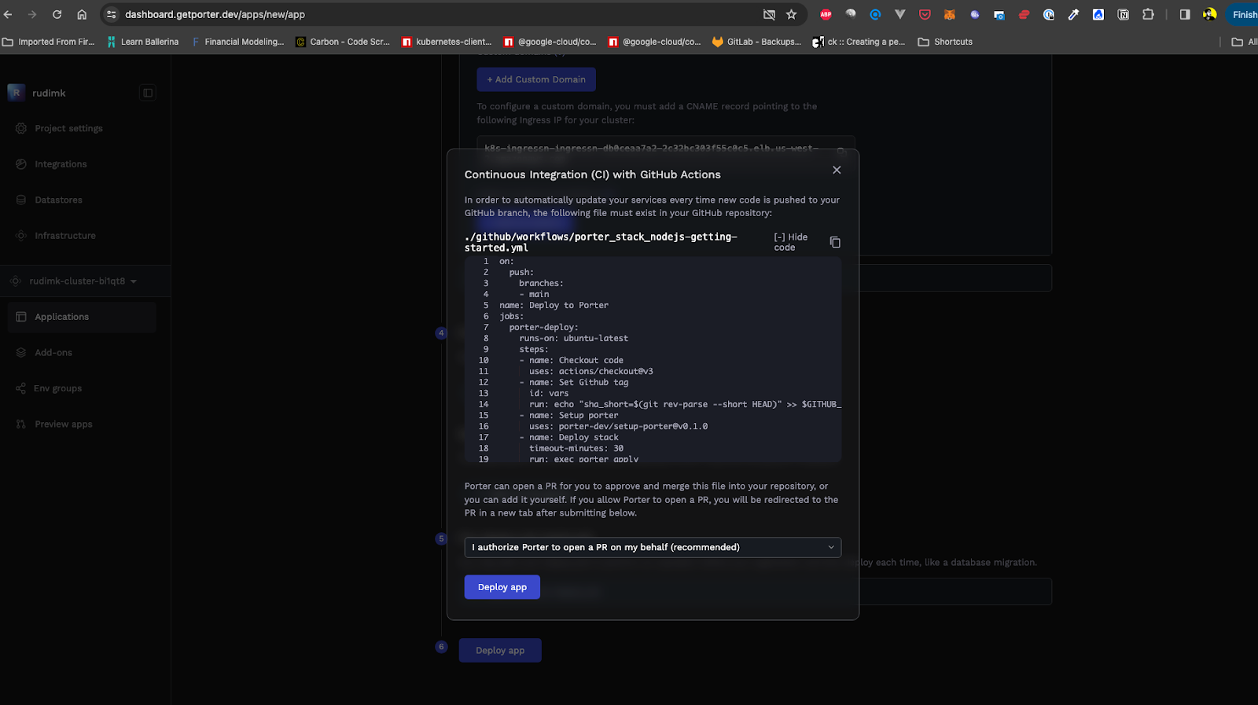The width and height of the screenshot is (1258, 705).
Task: Open the eyedropper color picker extension
Action: [x=1073, y=14]
